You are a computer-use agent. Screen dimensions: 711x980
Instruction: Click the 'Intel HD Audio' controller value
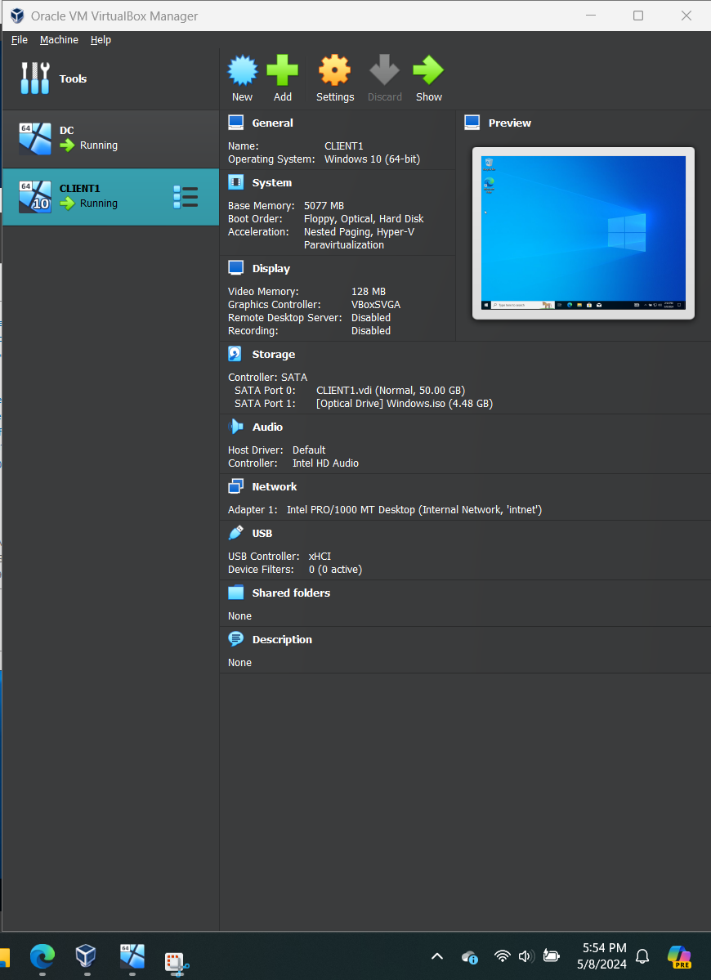(325, 463)
